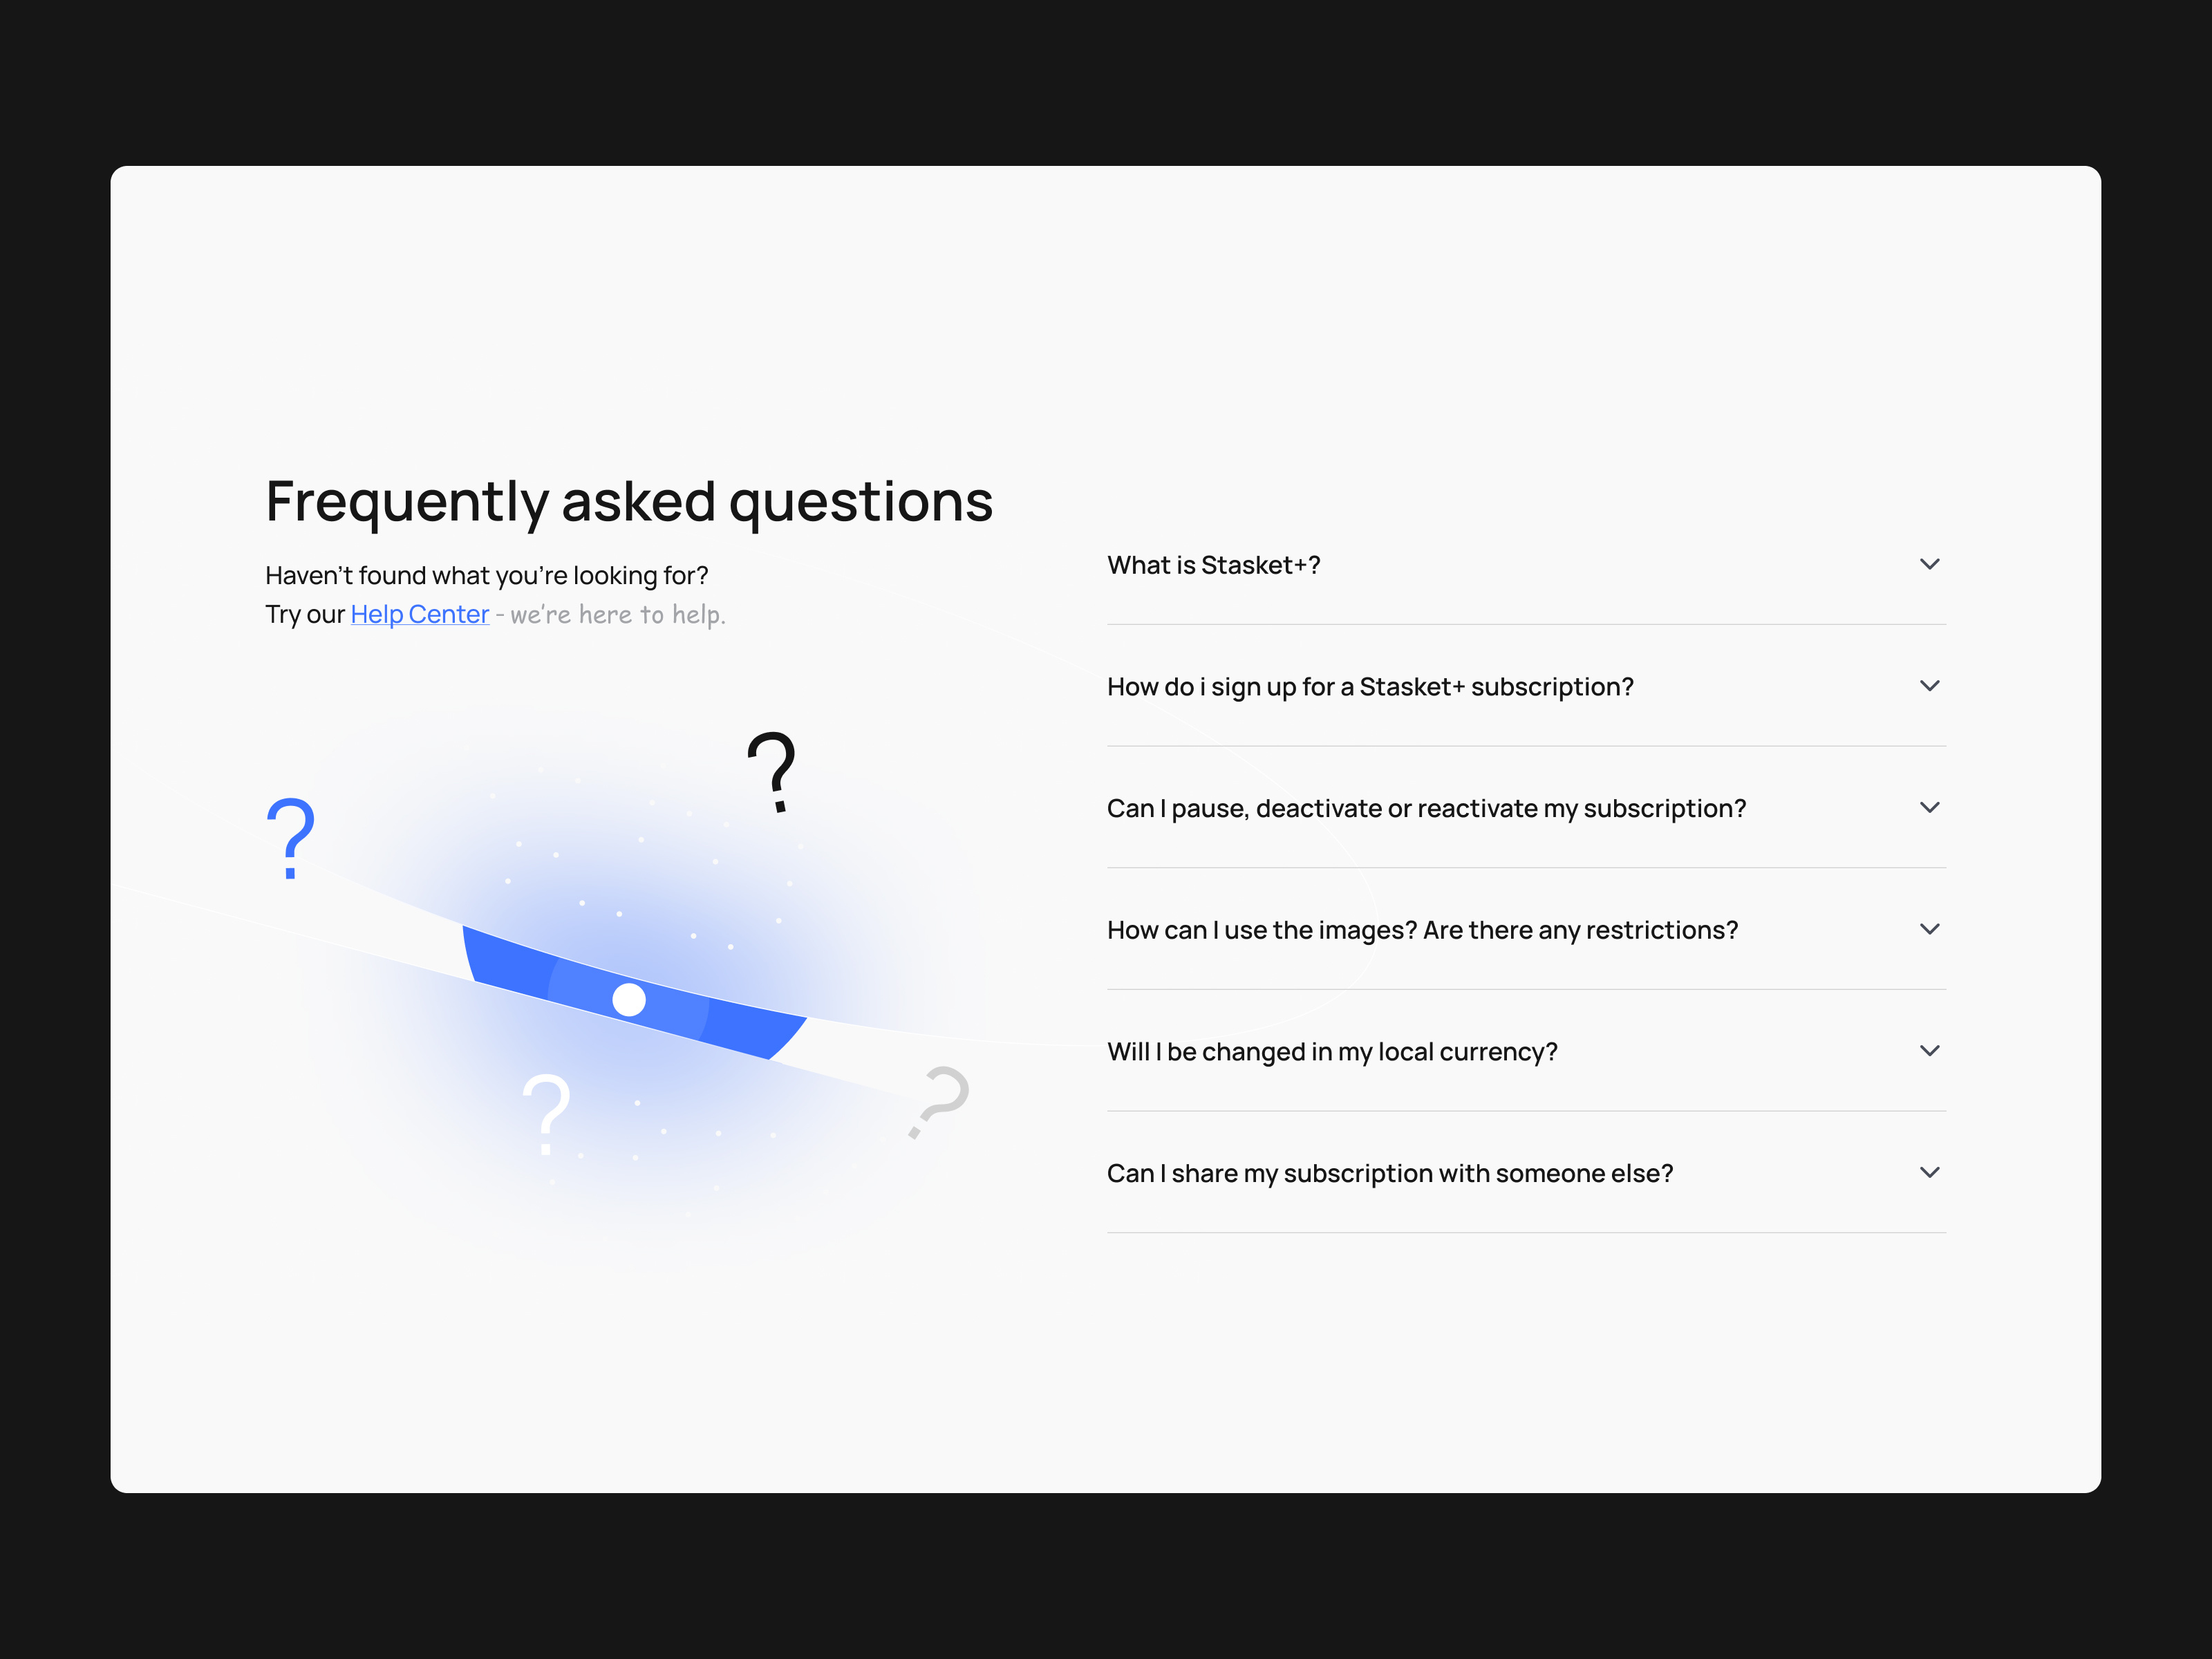This screenshot has height=1659, width=2212.
Task: Open the Help Center link
Action: [x=419, y=613]
